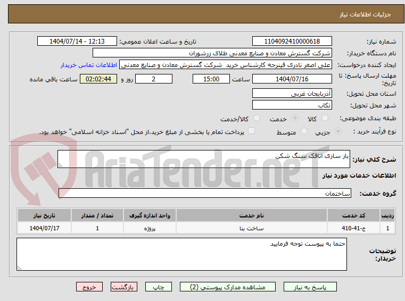The height and width of the screenshot is (301, 405).
Task: Click the buyer name field شرکت گسترش معادن
Action: coord(212,53)
